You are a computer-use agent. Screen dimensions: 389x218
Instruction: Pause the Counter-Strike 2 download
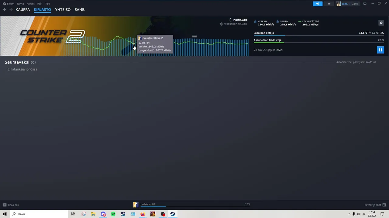pyautogui.click(x=380, y=50)
